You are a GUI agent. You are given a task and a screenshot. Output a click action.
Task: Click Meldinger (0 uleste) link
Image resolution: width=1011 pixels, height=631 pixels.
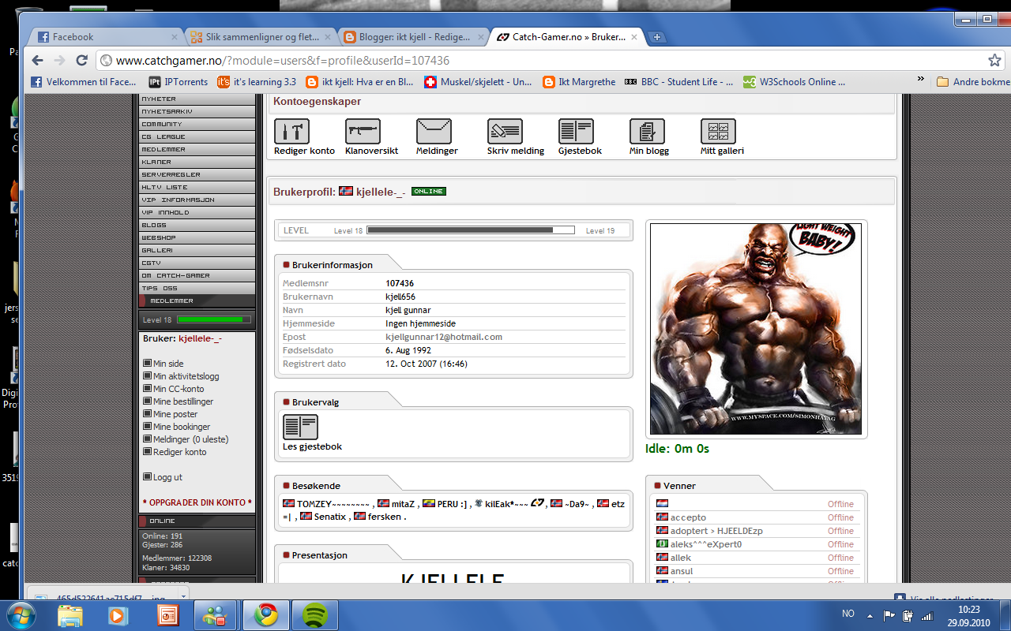pyautogui.click(x=191, y=439)
